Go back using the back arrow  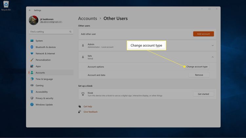pos(30,10)
